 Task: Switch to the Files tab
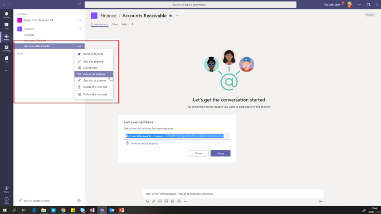(x=115, y=24)
